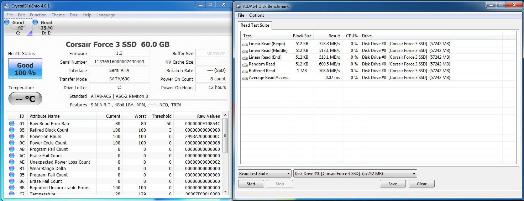The width and height of the screenshot is (524, 201).
Task: Click the Retired Block Count status orb
Action: pos(12,130)
